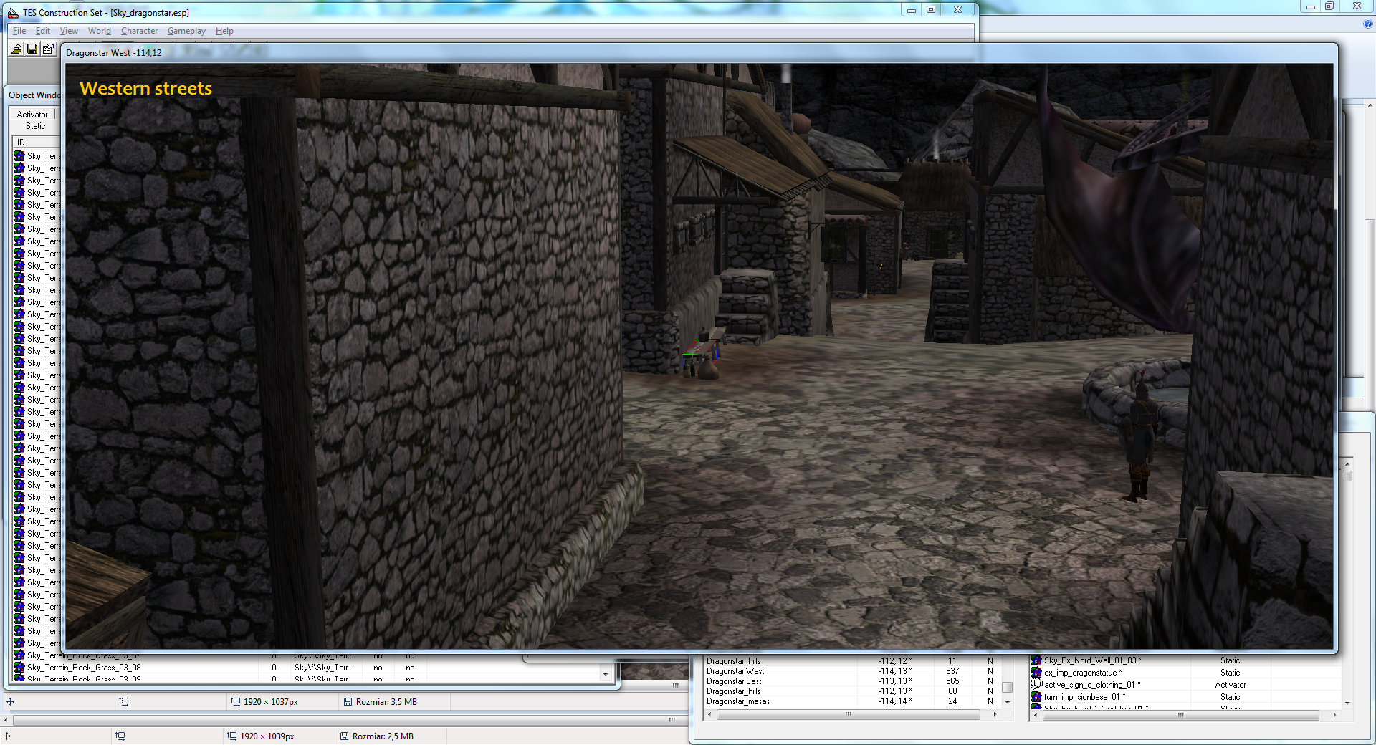
Task: Open the World menu
Action: coord(100,31)
